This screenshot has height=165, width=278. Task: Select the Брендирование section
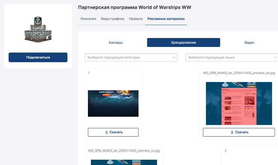point(183,42)
